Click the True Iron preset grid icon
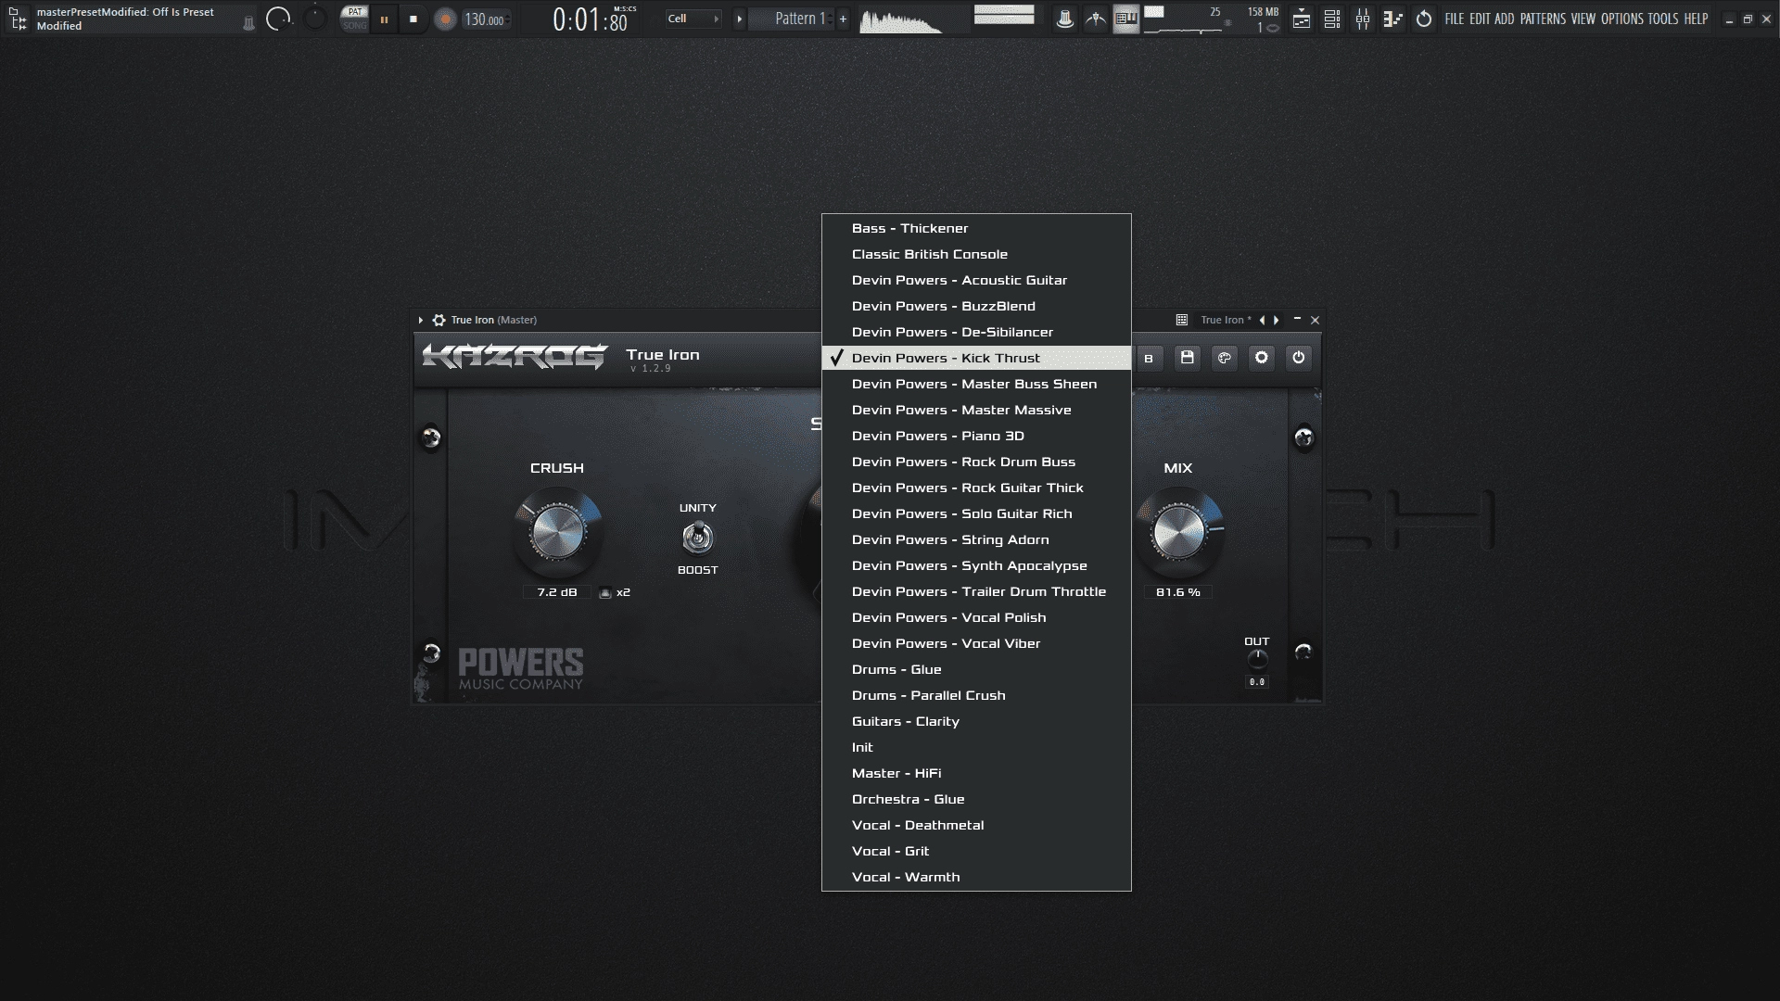Viewport: 1780px width, 1001px height. coord(1181,320)
